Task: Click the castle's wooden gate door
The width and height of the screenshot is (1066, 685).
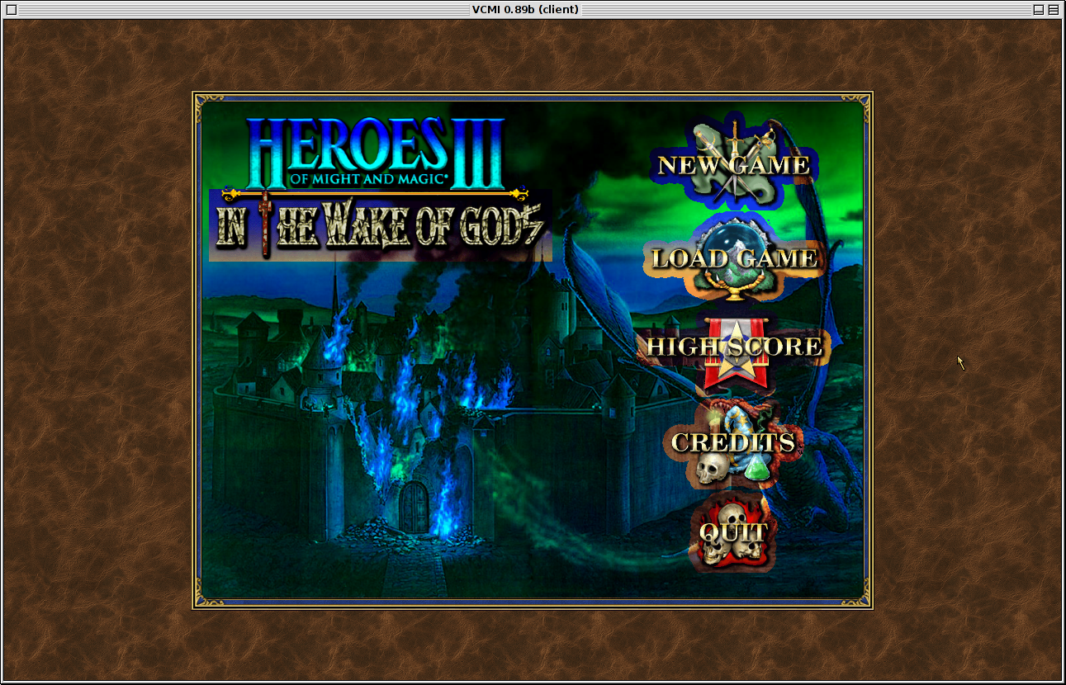Action: [415, 507]
